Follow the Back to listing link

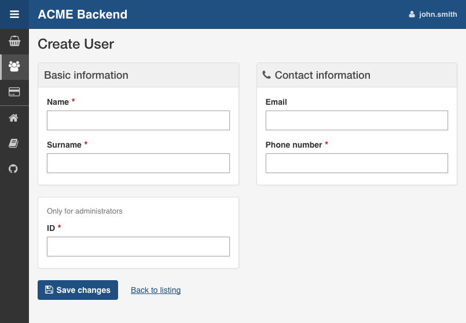point(156,290)
